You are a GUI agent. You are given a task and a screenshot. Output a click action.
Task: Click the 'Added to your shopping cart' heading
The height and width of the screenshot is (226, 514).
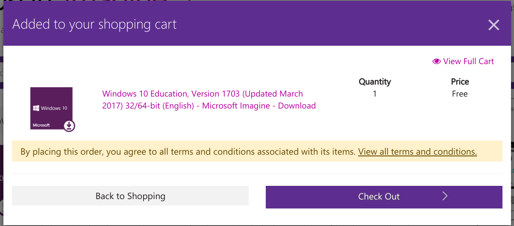[94, 24]
